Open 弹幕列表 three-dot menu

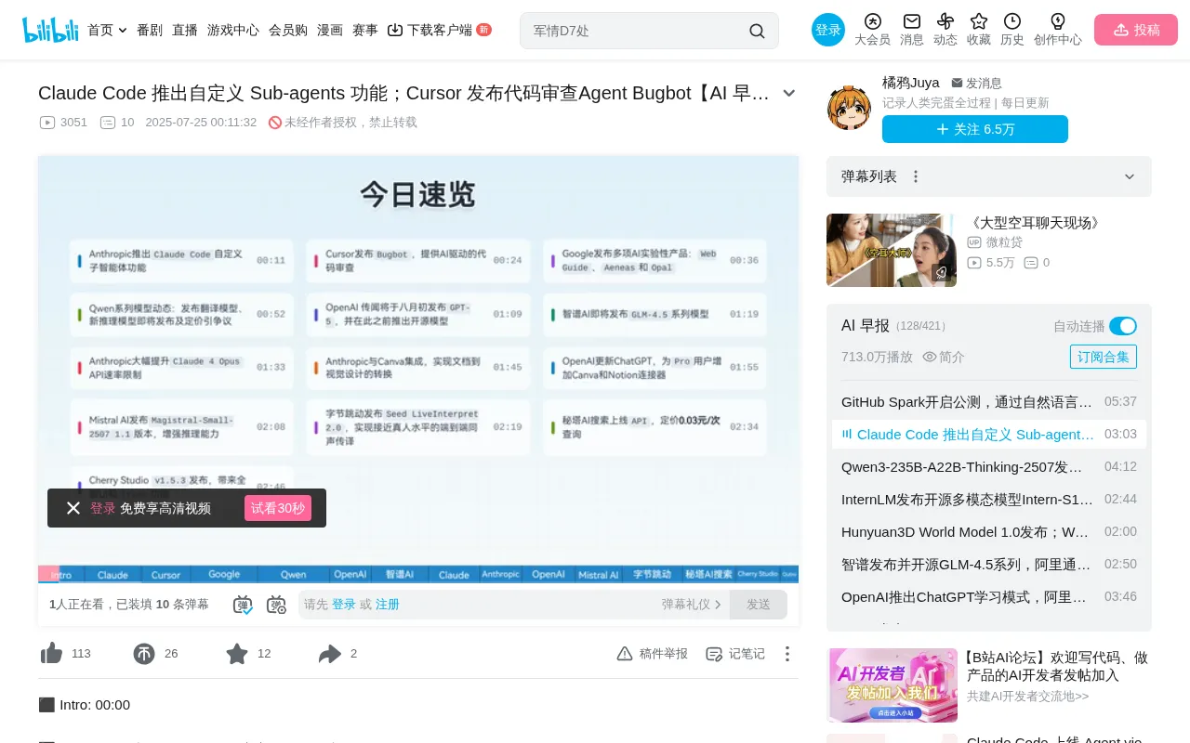point(916,176)
